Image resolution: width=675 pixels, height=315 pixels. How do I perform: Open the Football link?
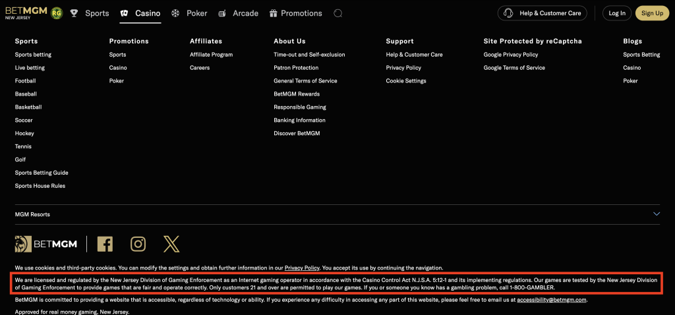26,81
